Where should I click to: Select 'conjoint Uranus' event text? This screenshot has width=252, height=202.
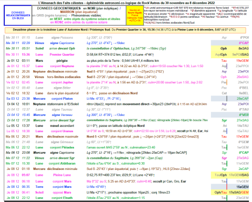point(62,131)
